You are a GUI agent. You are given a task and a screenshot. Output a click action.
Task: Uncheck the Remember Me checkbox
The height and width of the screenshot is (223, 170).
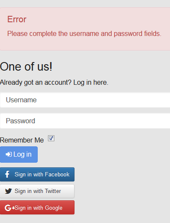tap(51, 138)
